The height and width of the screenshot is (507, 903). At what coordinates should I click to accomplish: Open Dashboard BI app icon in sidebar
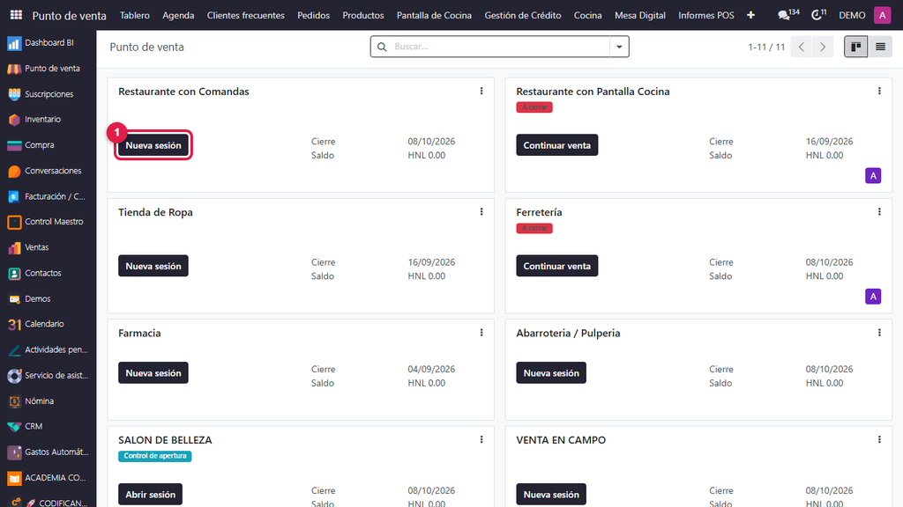tap(14, 43)
